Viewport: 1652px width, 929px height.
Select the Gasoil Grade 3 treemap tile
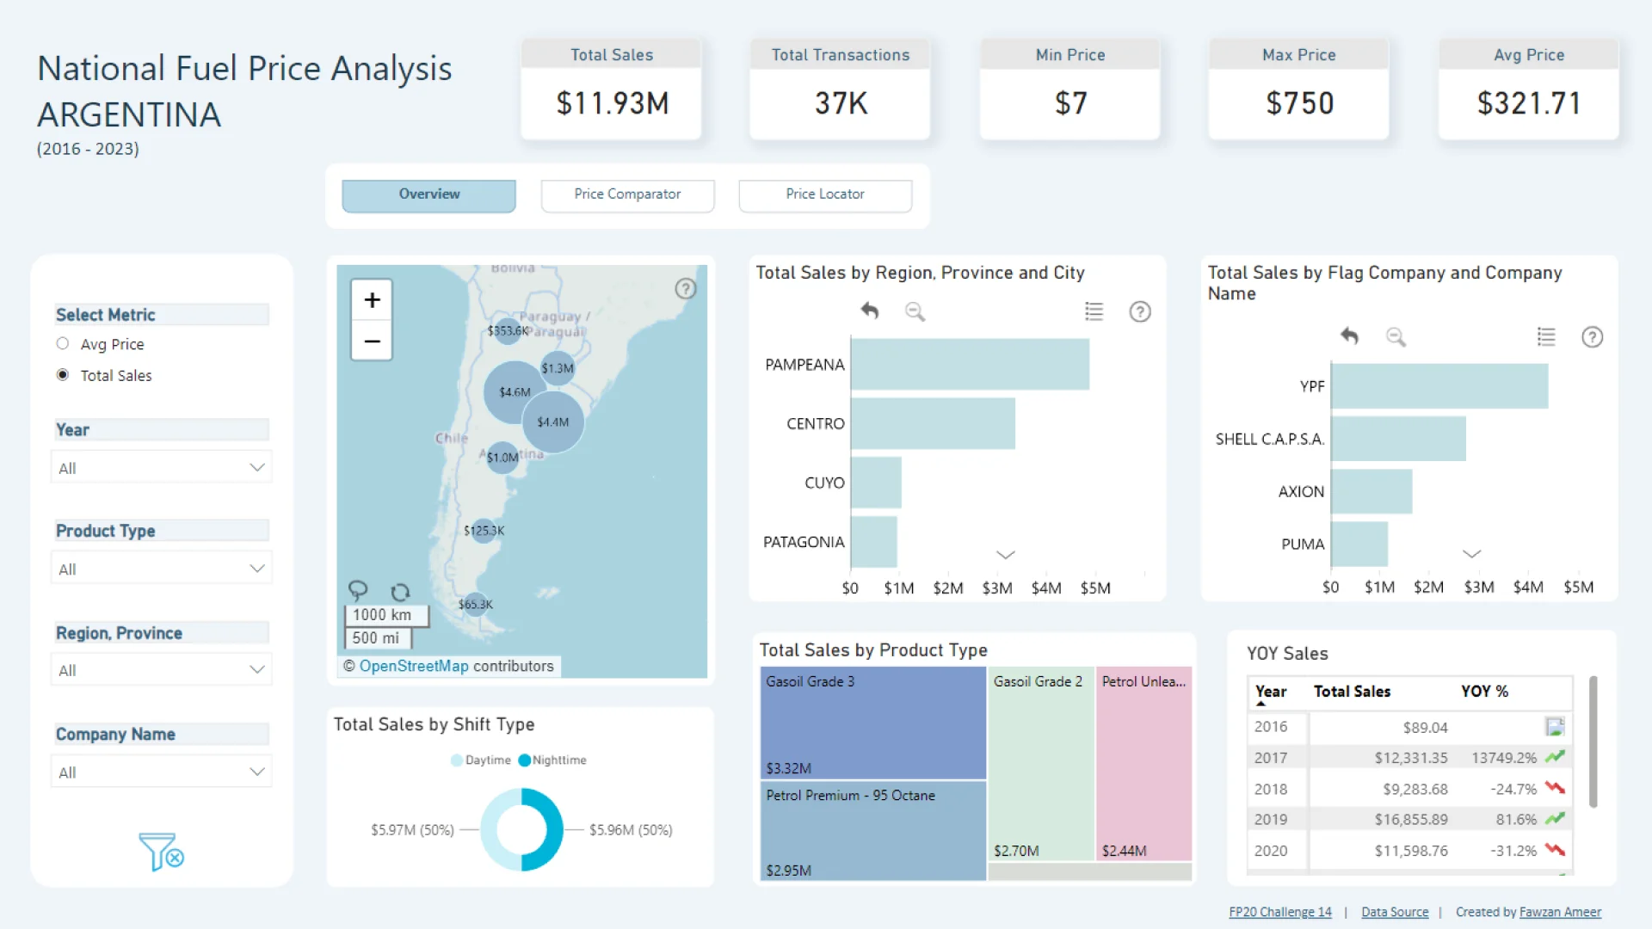tap(872, 723)
